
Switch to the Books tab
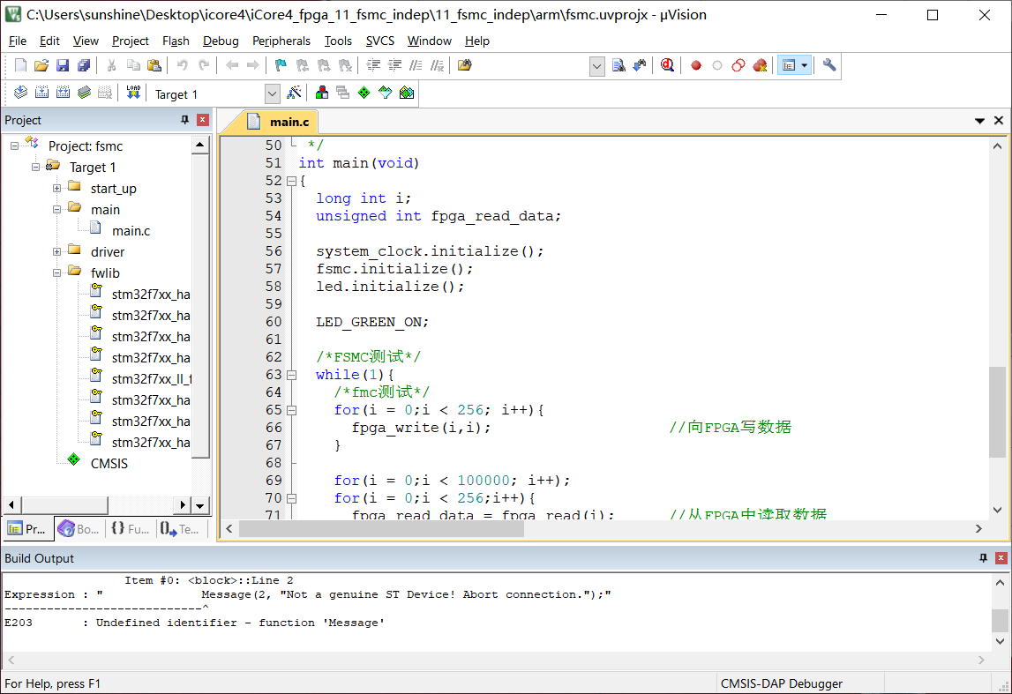point(79,529)
